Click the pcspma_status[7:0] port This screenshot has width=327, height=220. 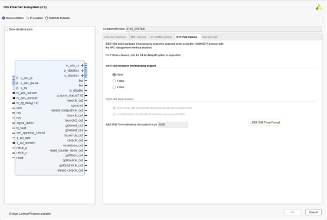(70, 95)
